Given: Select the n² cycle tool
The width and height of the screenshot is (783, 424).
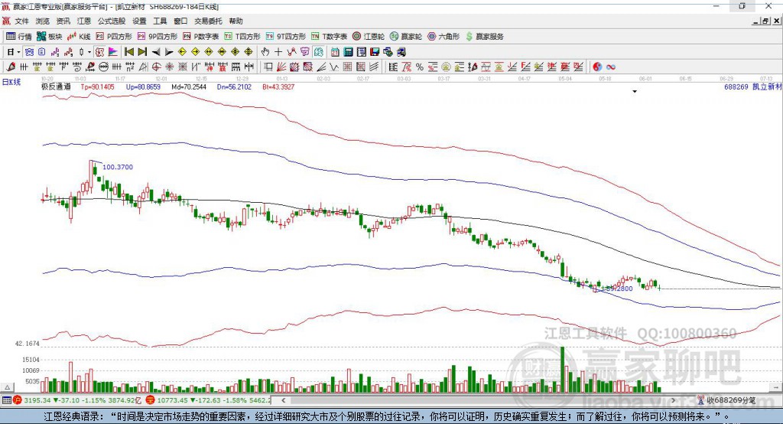Looking at the screenshot, I should (x=130, y=67).
